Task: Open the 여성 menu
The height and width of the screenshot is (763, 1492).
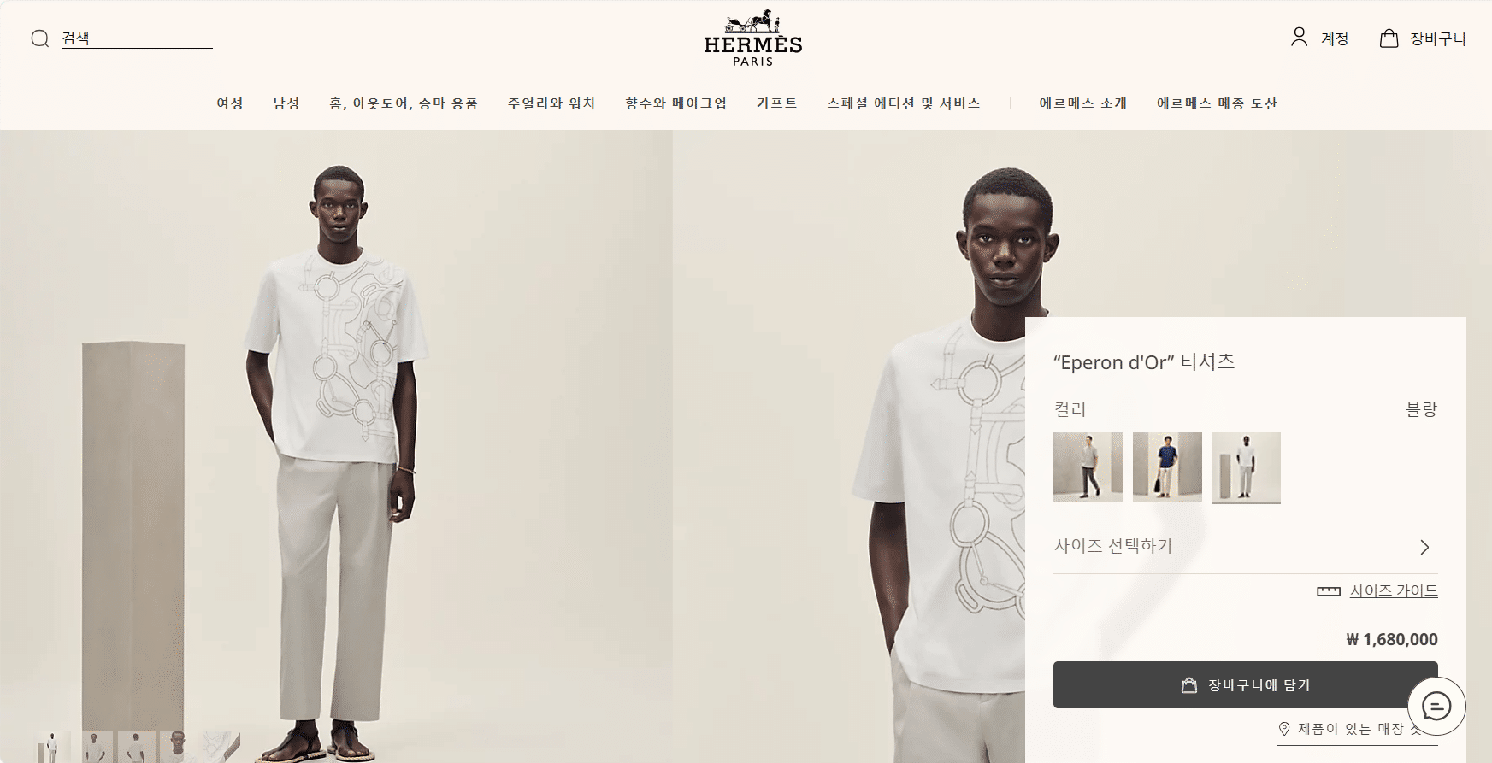Action: pyautogui.click(x=230, y=103)
